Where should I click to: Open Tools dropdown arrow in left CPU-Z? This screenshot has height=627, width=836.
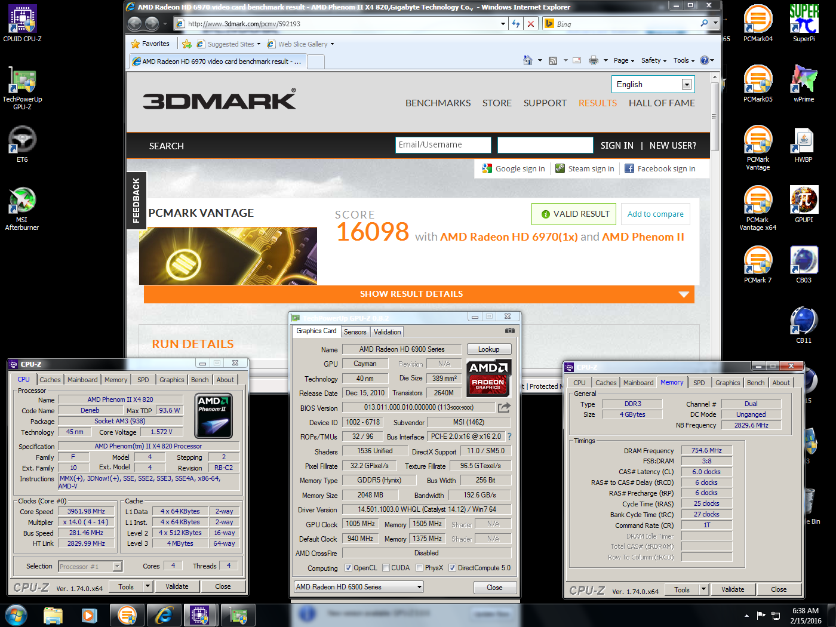click(x=147, y=586)
